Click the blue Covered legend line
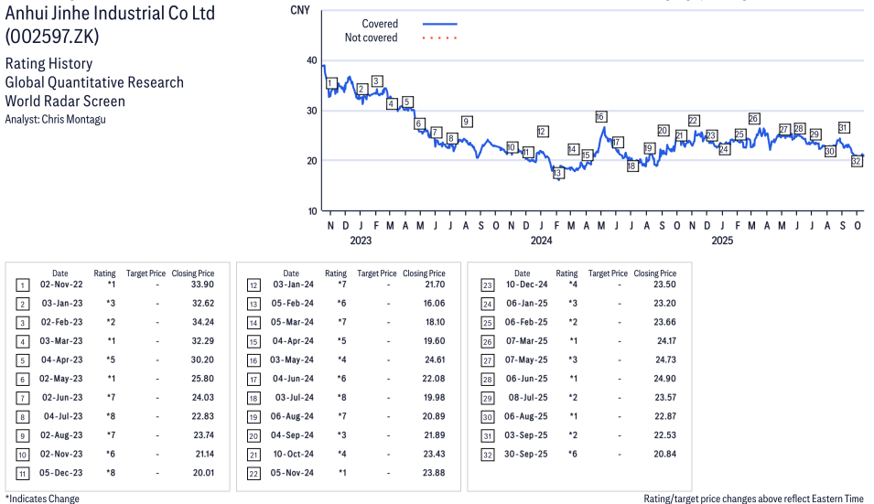Viewport: 874px width, 504px height. click(439, 24)
